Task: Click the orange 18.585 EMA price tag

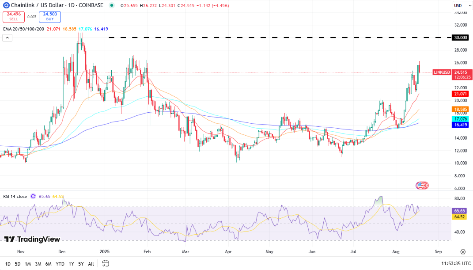Action: pyautogui.click(x=460, y=110)
